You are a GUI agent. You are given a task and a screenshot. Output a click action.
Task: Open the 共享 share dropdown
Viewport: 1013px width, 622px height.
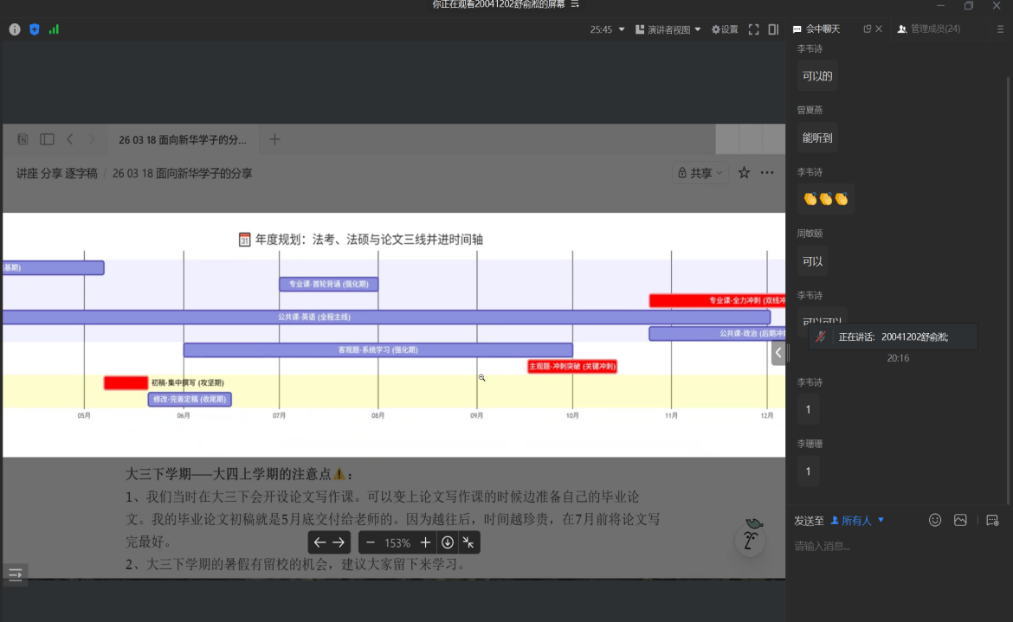tap(700, 173)
